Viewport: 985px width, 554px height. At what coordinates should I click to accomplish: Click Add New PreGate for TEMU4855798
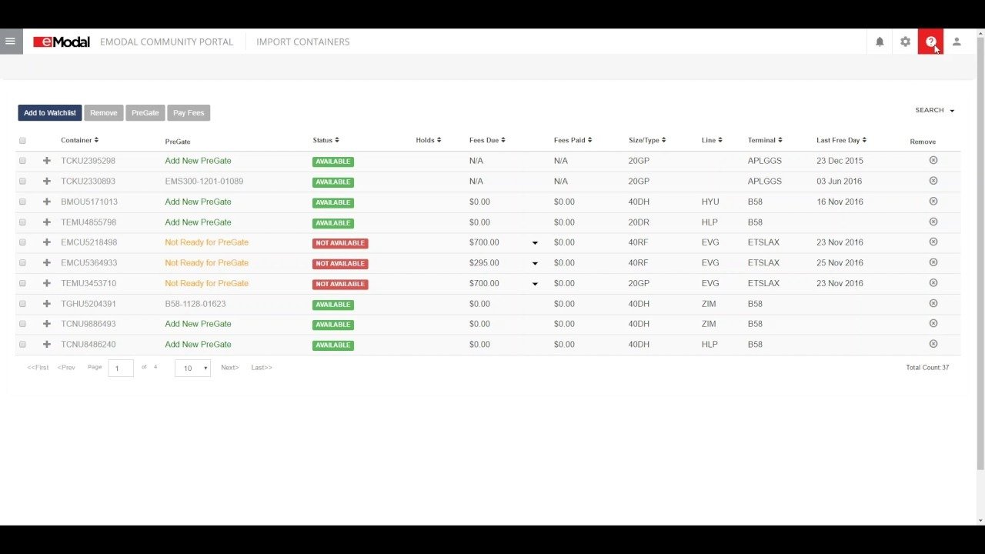pos(198,222)
